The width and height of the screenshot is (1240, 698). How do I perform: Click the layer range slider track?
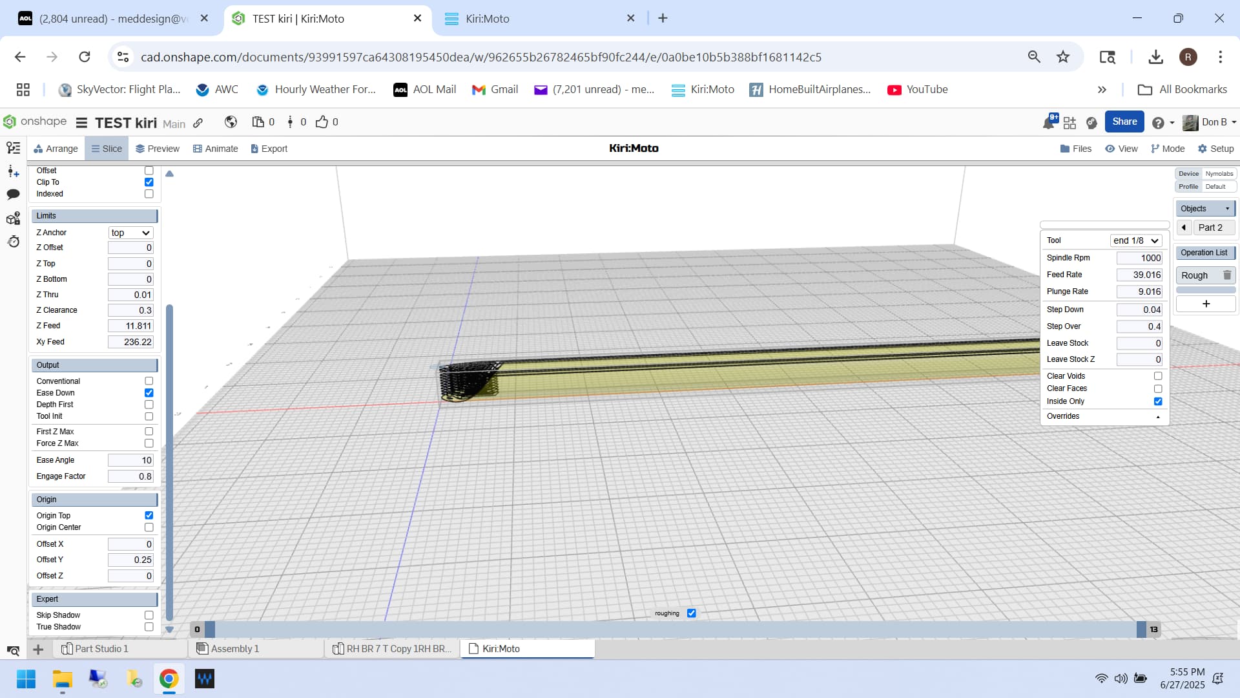tap(675, 629)
